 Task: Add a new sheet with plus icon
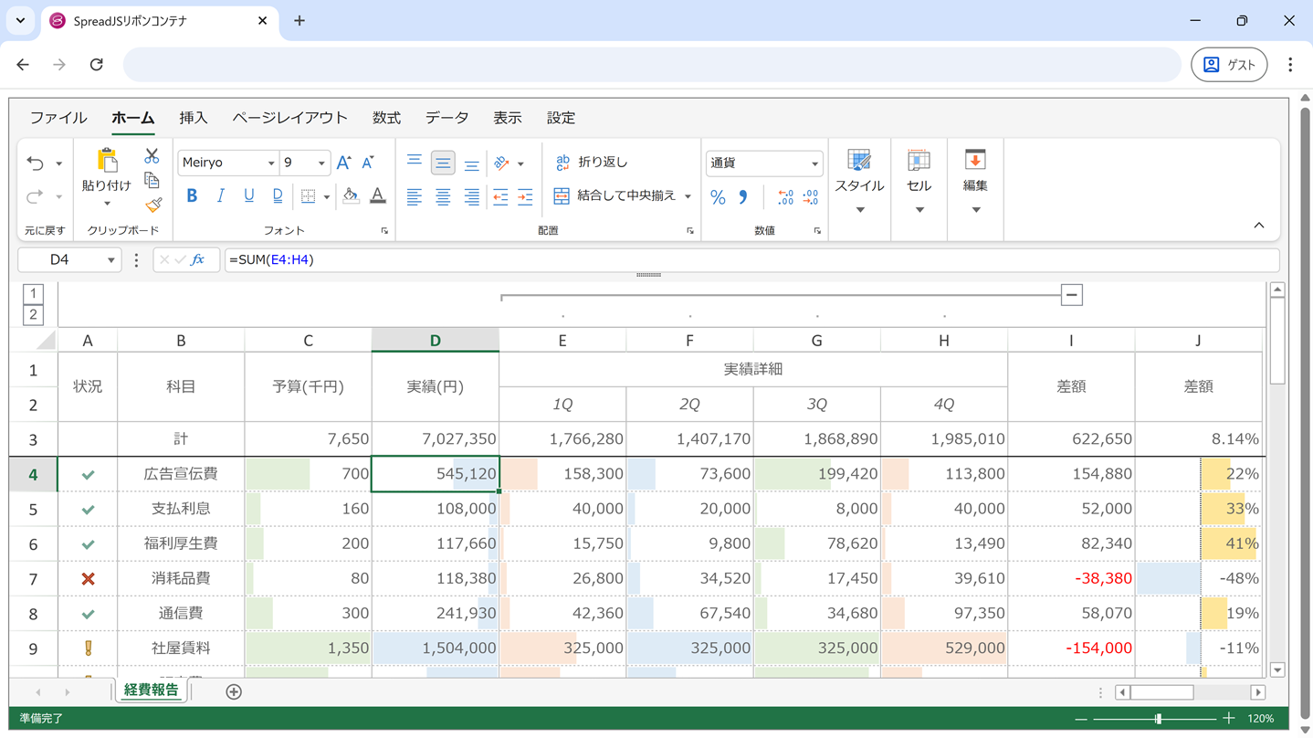click(234, 692)
